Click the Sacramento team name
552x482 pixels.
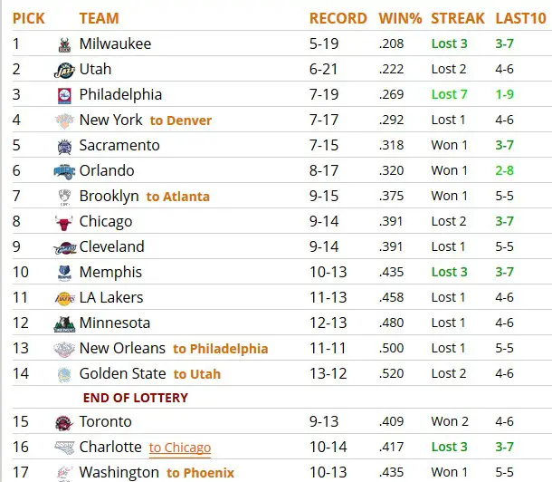119,145
